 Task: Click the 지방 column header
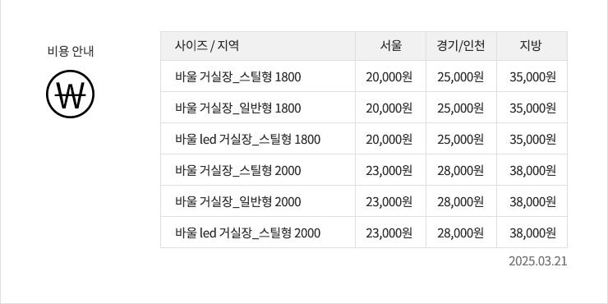coord(532,46)
